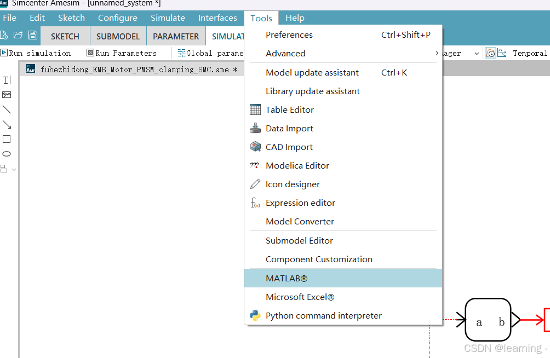Open the Interfaces menu
The width and height of the screenshot is (550, 358).
click(x=217, y=18)
